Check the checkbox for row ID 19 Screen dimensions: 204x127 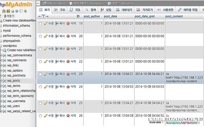(x=41, y=24)
